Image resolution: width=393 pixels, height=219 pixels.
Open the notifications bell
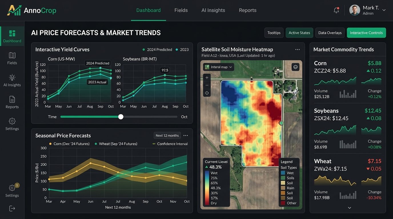pyautogui.click(x=336, y=10)
